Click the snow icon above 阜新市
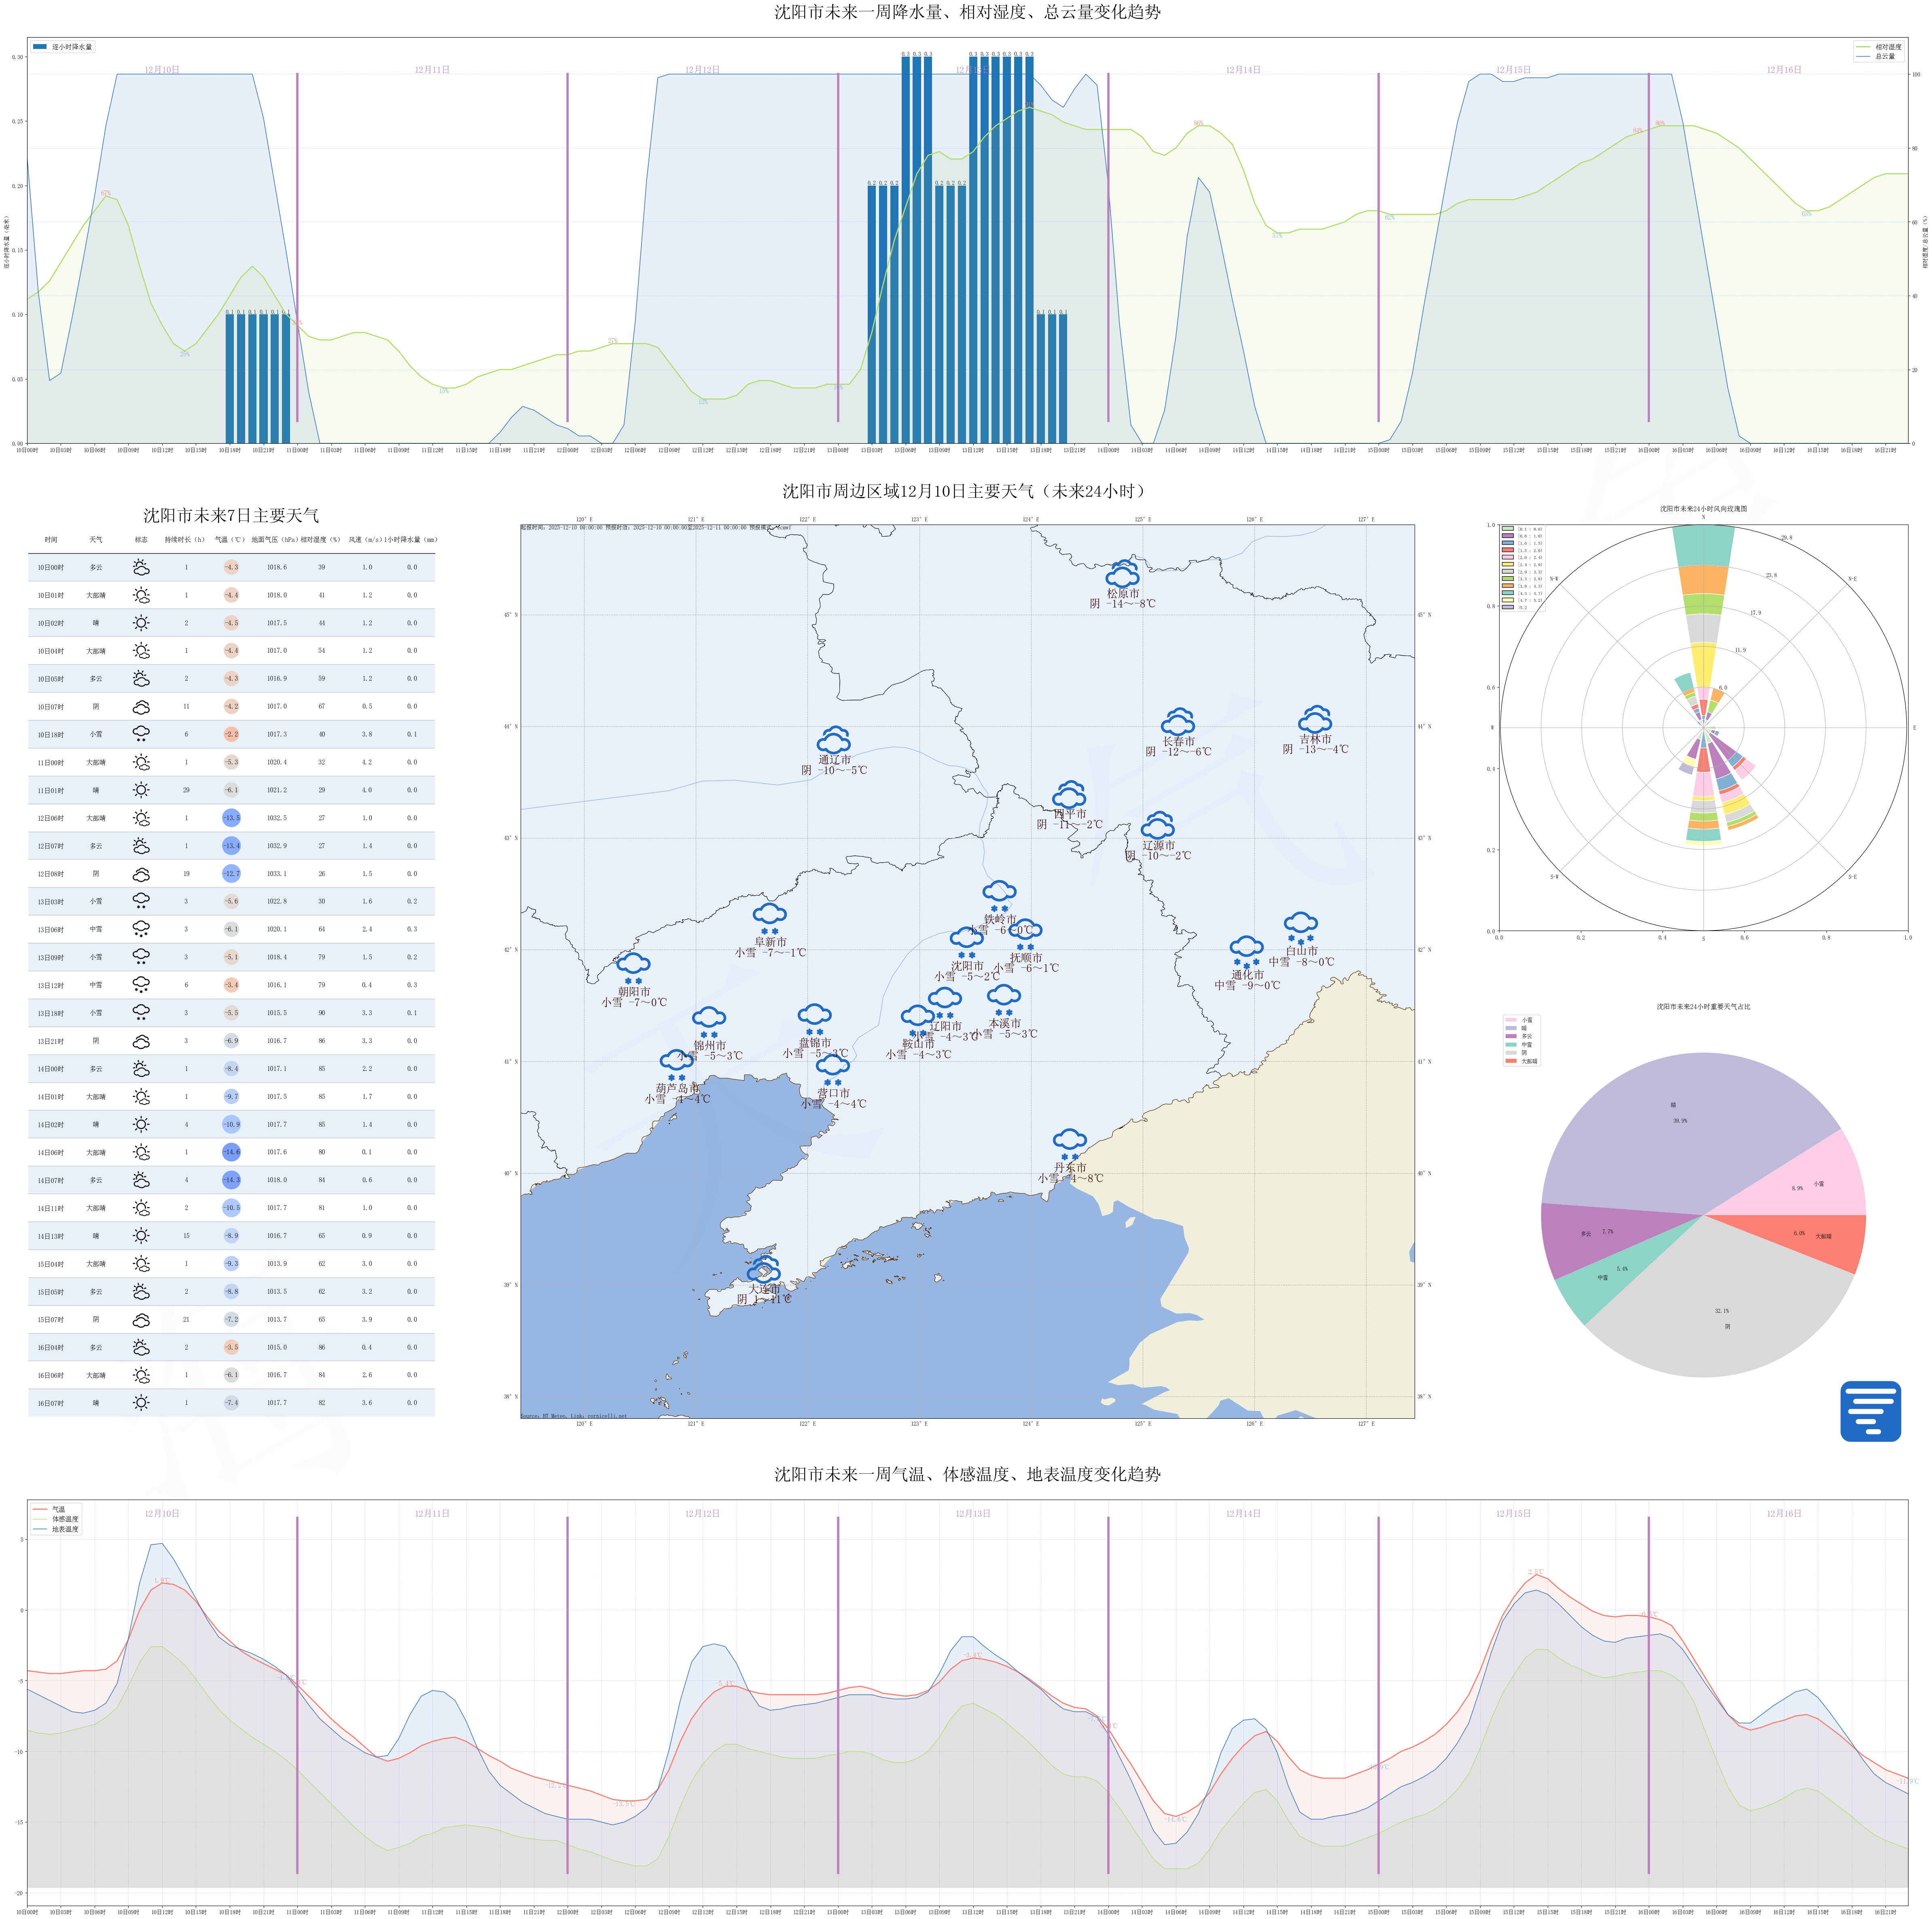 769,918
